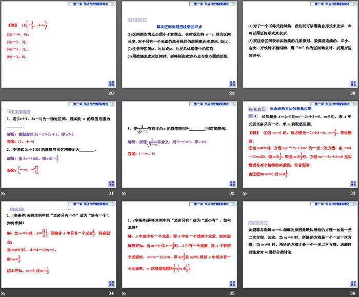Click the blue corner button on slide 28
359x297 pixels.
tap(111, 84)
